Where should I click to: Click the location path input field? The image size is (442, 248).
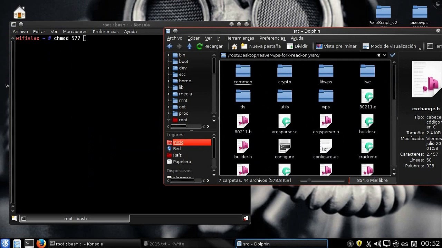click(x=300, y=55)
